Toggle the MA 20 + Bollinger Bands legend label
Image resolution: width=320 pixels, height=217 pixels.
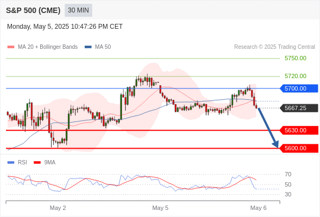(x=48, y=47)
